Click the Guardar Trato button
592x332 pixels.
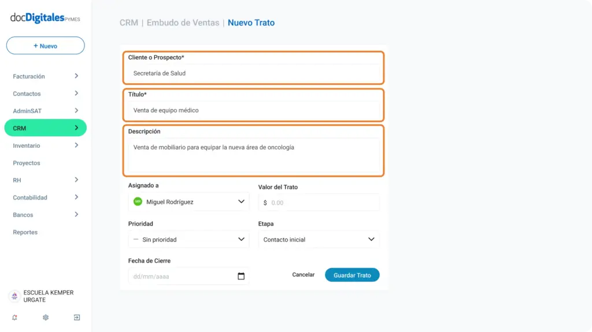[x=352, y=275]
